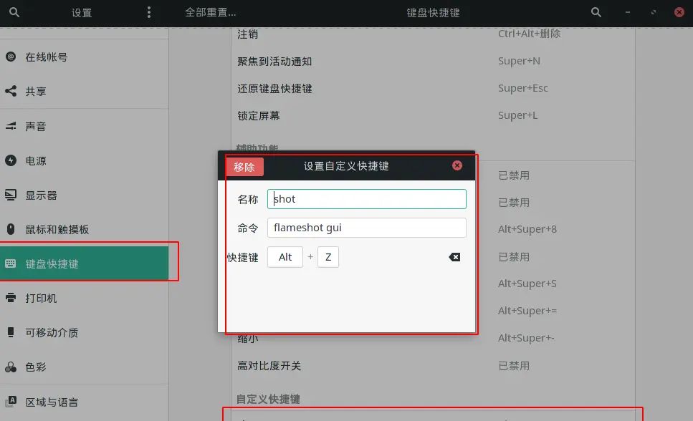Open 显示器 display settings
Screen dimensions: 693x421
point(84,195)
